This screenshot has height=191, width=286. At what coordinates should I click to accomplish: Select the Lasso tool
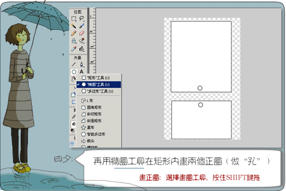tap(82, 18)
